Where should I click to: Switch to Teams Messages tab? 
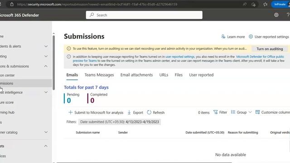(99, 75)
